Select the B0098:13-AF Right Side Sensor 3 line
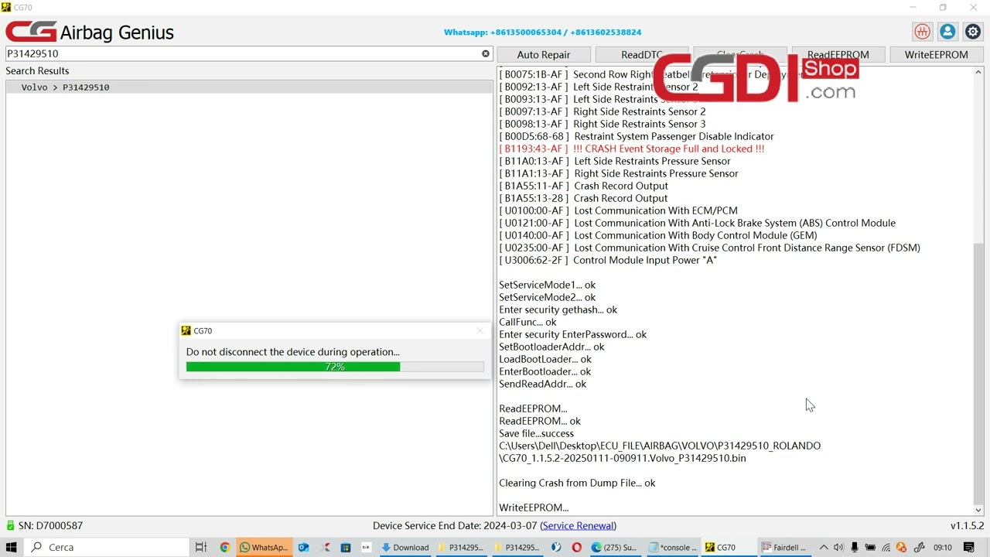This screenshot has width=990, height=557. tap(602, 124)
